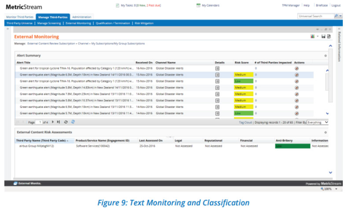This screenshot has height=211, width=349.
Task: Click actions gear for 16-Nov-2016 cyclone alert
Action: pos(297,69)
